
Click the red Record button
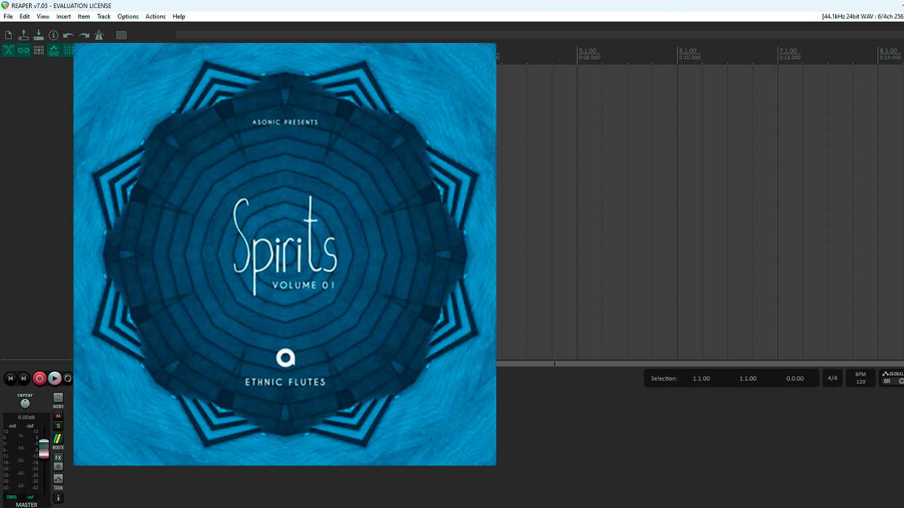(x=40, y=378)
